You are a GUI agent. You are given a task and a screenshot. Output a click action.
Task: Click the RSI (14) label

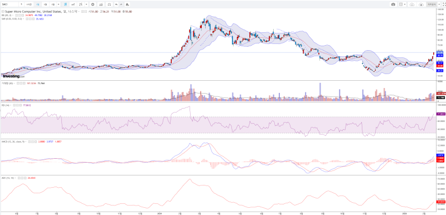coord(6,105)
